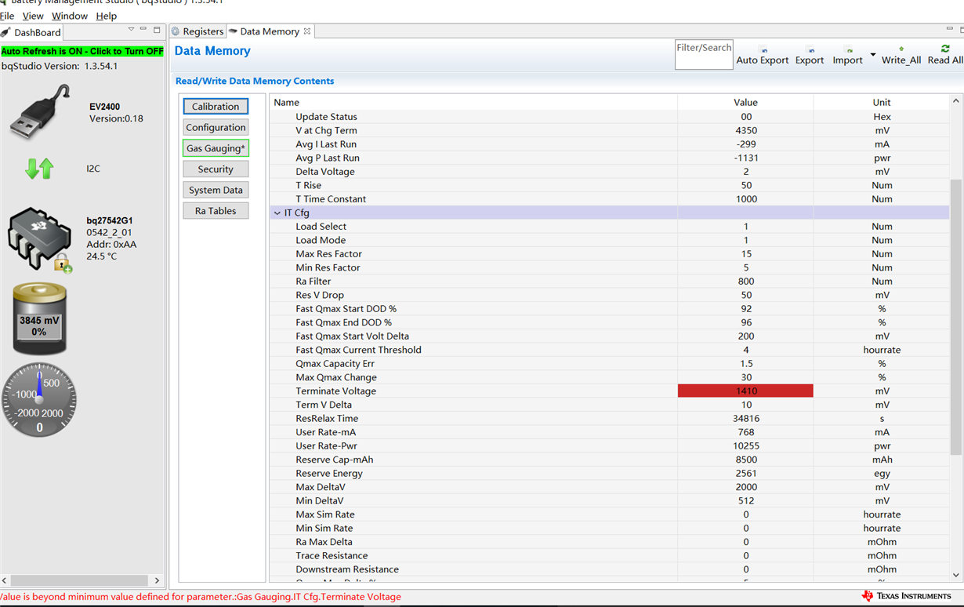Click the table scrollbar up arrow

955,101
